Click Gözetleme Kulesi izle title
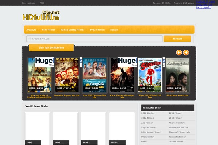Screen dimensions: 218x145 click(177, 95)
